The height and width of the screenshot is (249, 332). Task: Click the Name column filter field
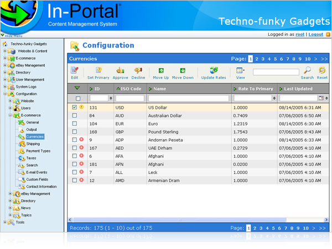pyautogui.click(x=189, y=98)
